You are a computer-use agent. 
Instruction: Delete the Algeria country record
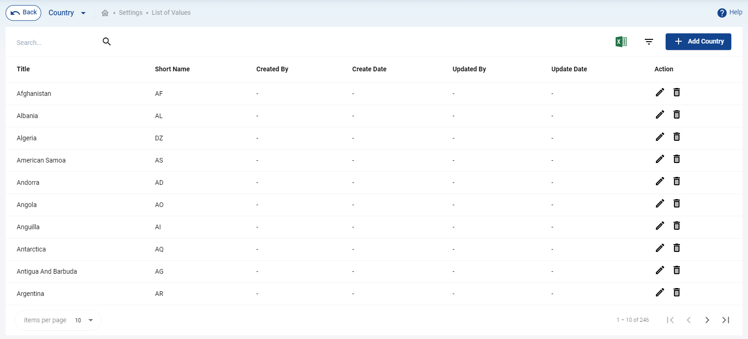coord(677,137)
